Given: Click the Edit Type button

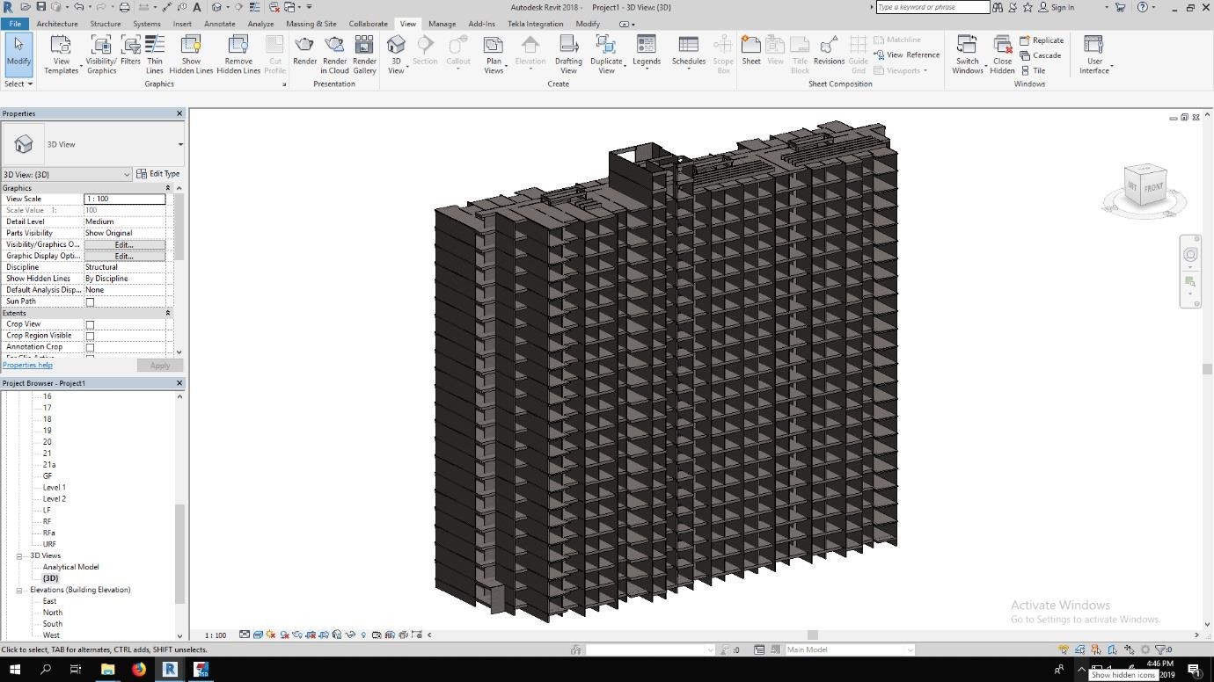Looking at the screenshot, I should 158,174.
